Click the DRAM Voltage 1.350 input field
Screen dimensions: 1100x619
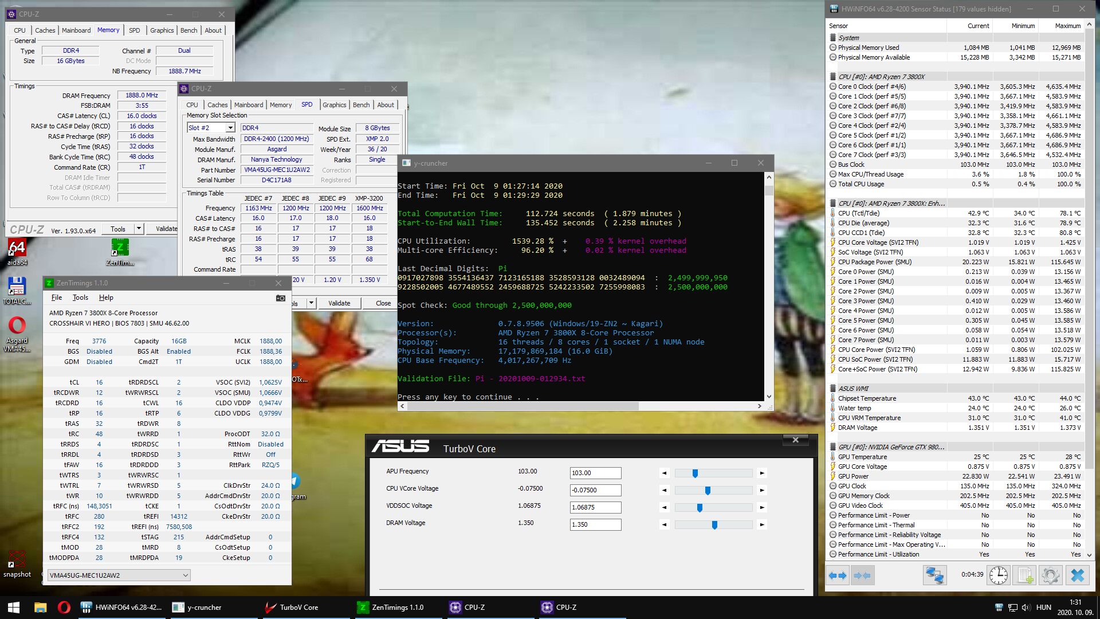[x=595, y=524]
